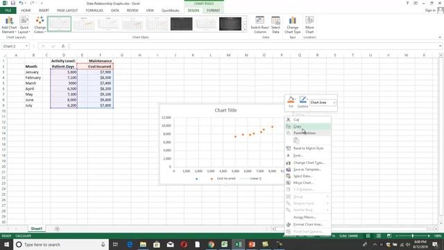The image size is (444, 250).
Task: Select cell with $9,800
Action: pos(100,100)
